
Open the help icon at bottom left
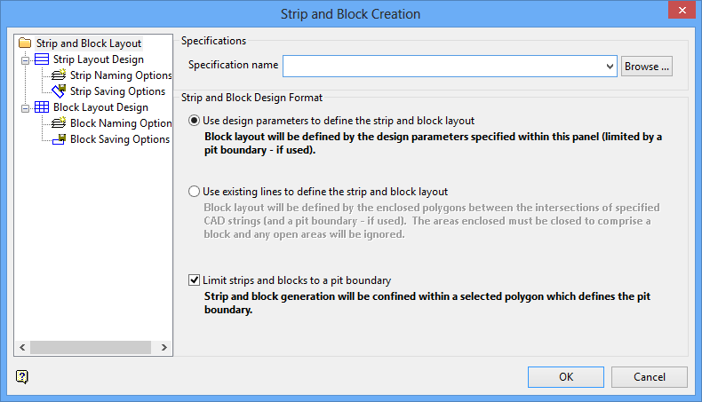[x=22, y=377]
